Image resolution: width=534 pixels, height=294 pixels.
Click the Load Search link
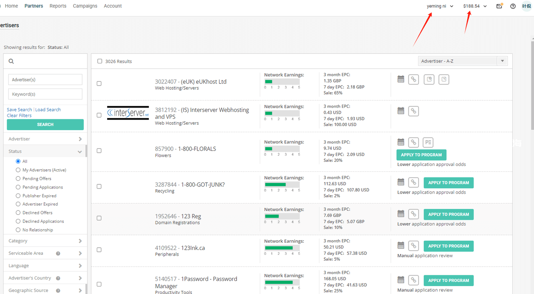click(x=48, y=110)
